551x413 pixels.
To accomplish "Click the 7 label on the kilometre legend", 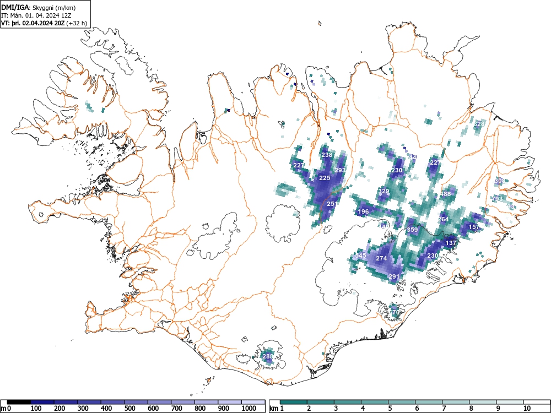I will pos(444,409).
